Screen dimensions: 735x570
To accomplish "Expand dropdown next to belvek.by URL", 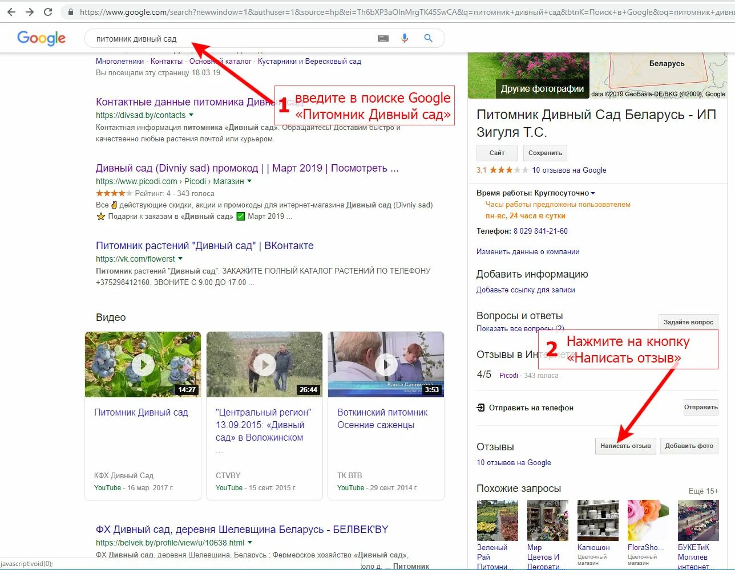I will 250,543.
